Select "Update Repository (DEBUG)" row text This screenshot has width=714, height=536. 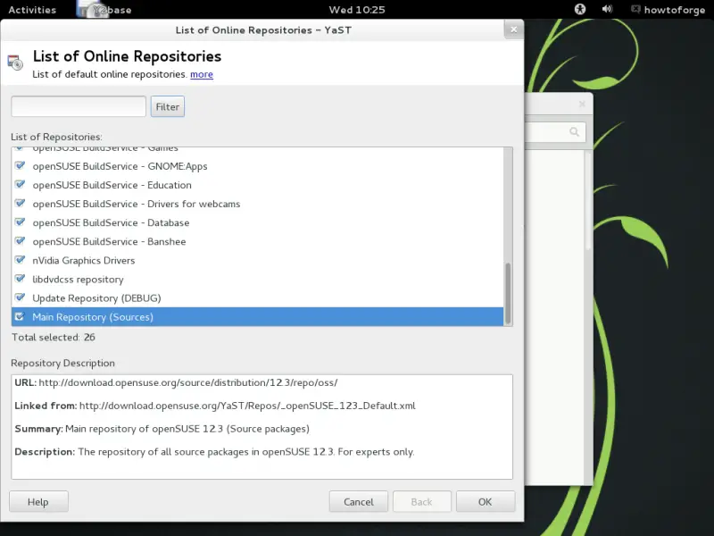coord(96,298)
